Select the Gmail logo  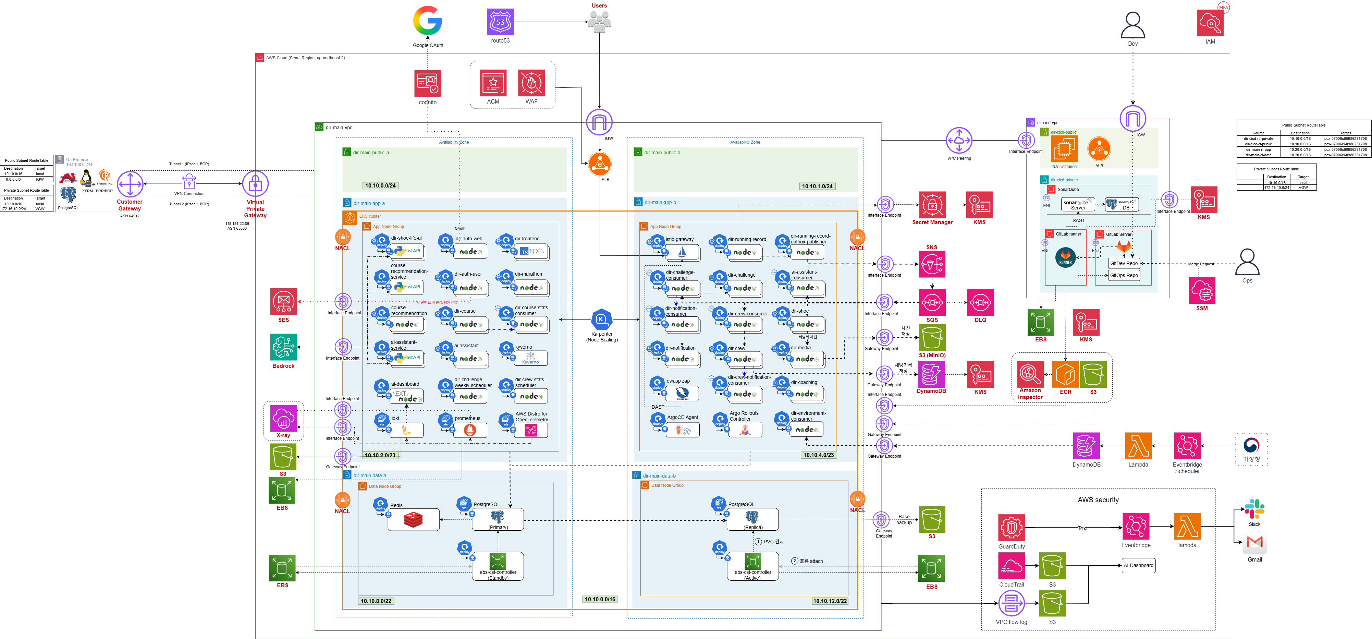1254,543
